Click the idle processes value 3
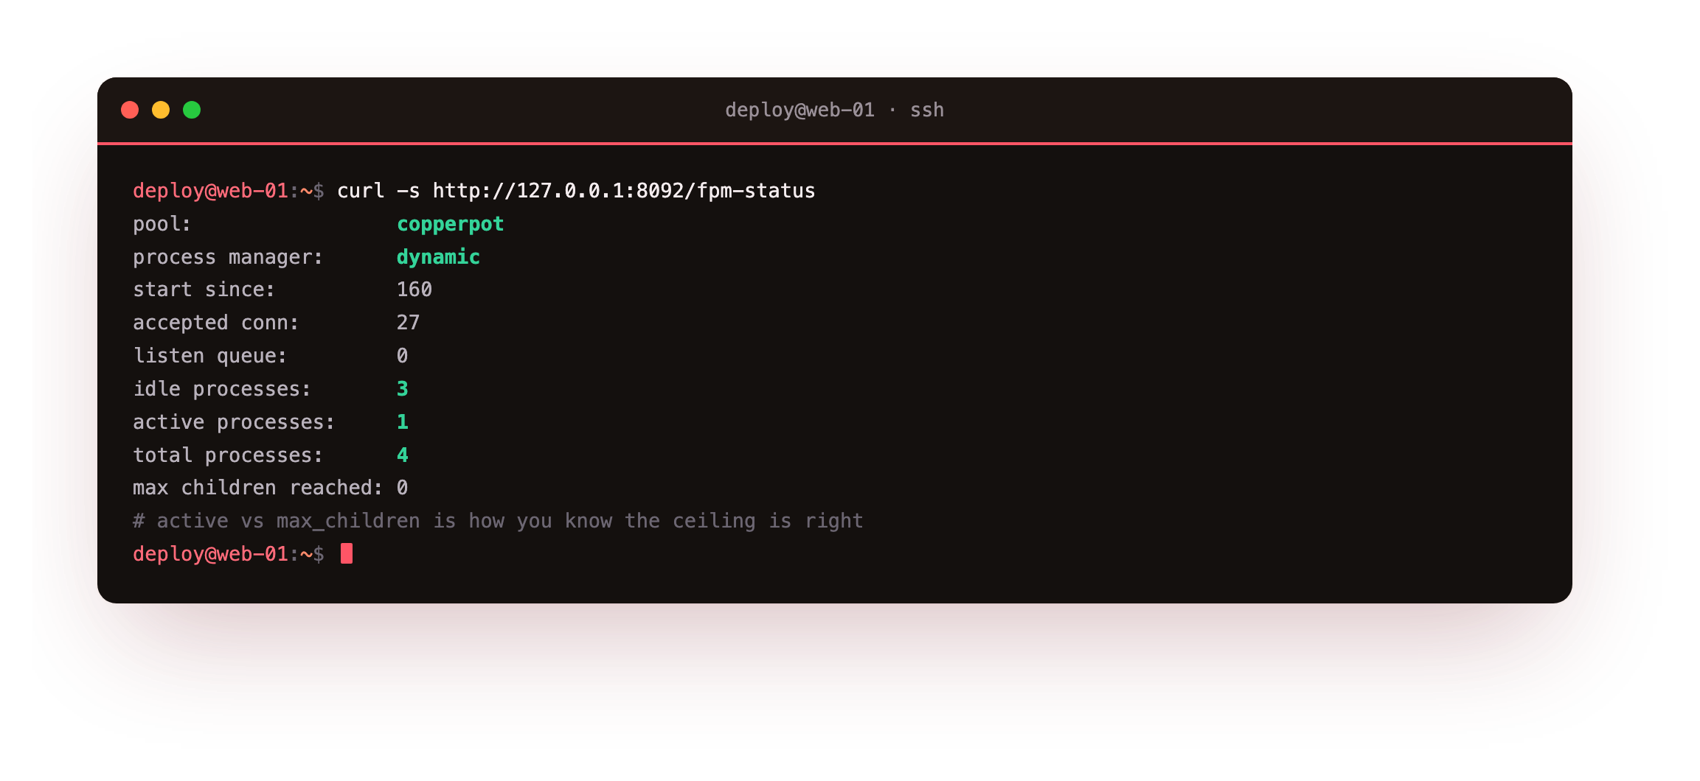The image size is (1700, 781). (x=403, y=389)
